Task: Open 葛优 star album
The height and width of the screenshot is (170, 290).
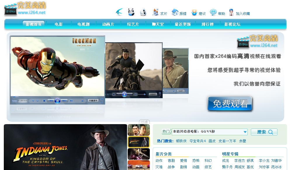Action: [x=250, y=167]
